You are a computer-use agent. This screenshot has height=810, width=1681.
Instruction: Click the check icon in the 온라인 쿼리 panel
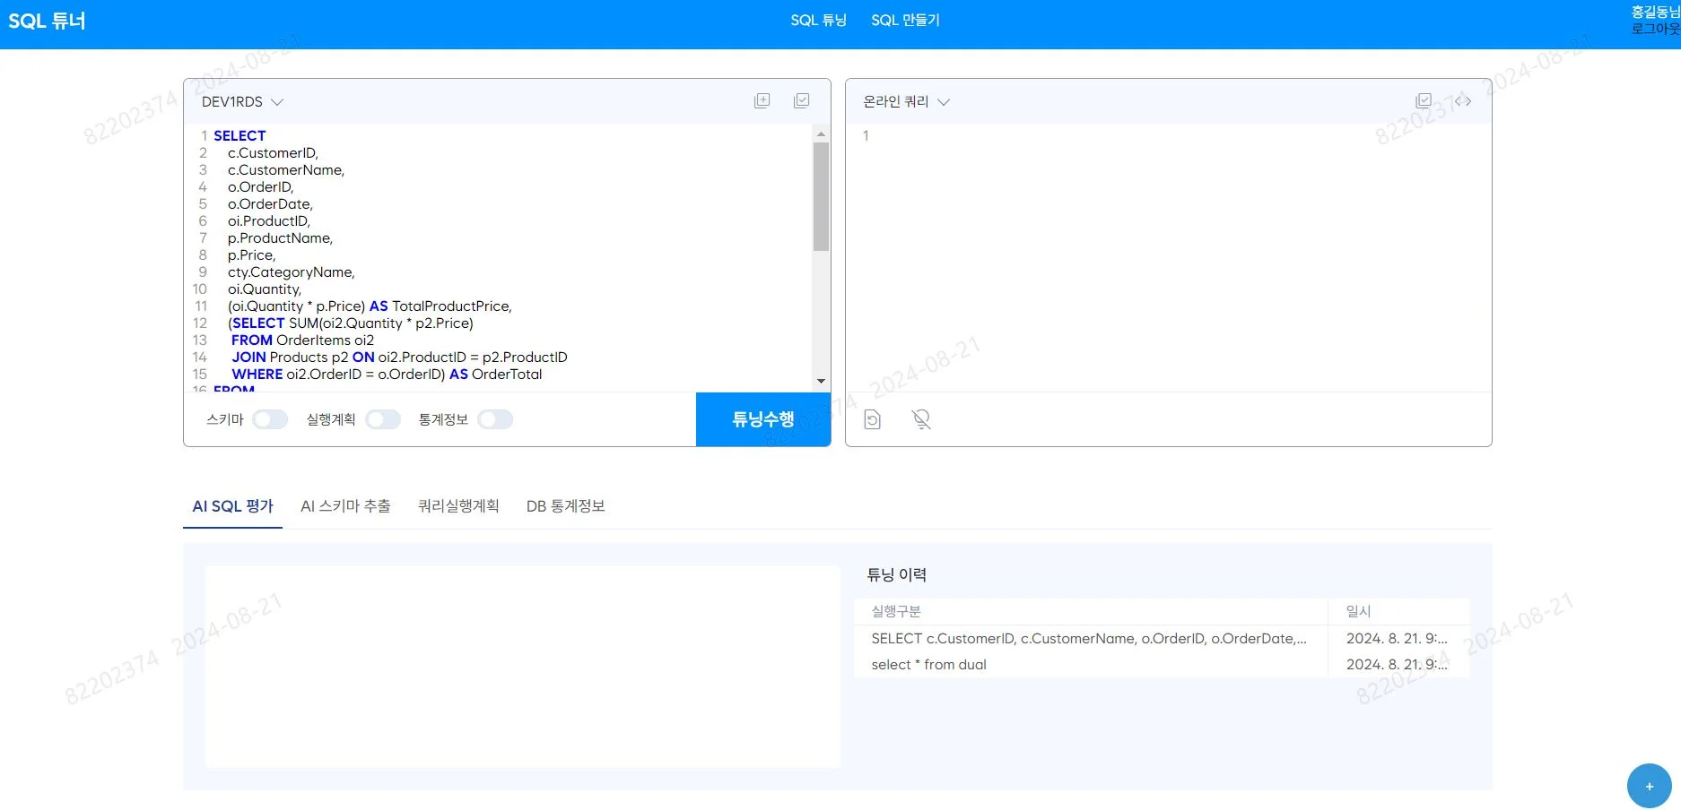[x=1424, y=99]
